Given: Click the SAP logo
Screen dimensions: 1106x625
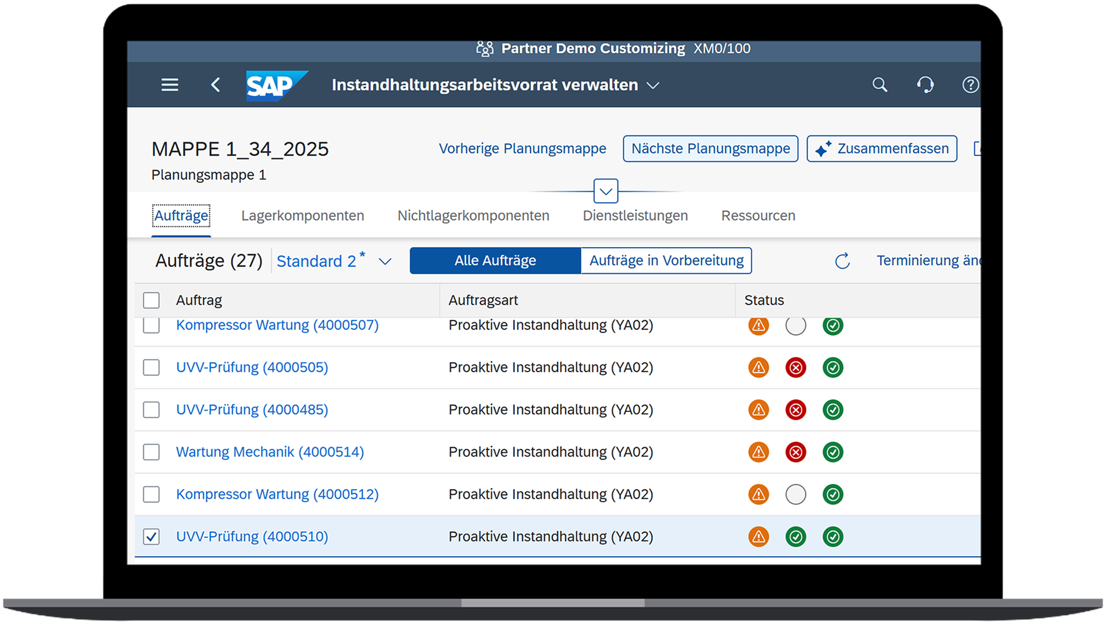Looking at the screenshot, I should click(x=276, y=86).
